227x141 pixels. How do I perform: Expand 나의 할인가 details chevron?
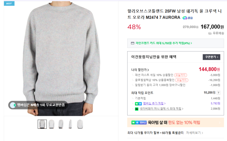coord(148,70)
